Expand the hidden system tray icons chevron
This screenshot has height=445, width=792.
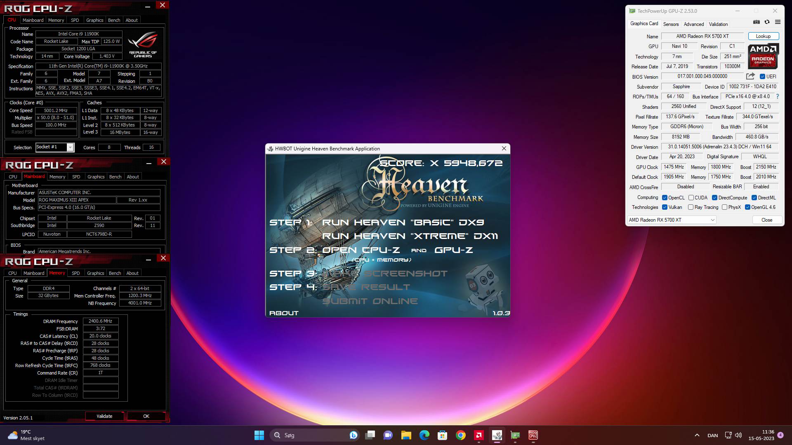coord(697,435)
